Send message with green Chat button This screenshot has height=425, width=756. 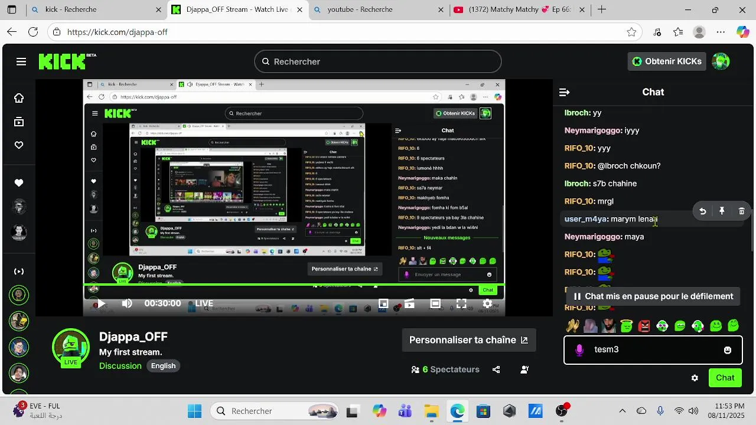coord(725,378)
